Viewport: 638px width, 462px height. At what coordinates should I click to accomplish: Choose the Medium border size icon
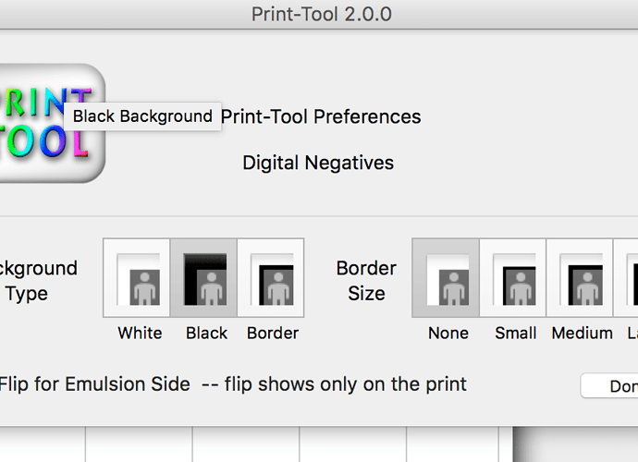pyautogui.click(x=581, y=272)
